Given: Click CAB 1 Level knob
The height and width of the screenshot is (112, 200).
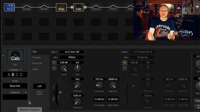Looking at the screenshot, I should tap(64, 69).
